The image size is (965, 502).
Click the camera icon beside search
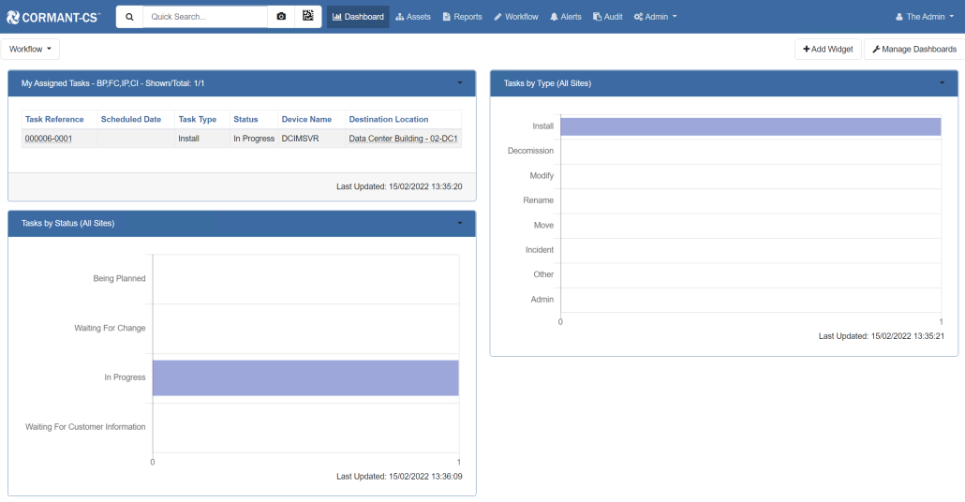coord(281,17)
